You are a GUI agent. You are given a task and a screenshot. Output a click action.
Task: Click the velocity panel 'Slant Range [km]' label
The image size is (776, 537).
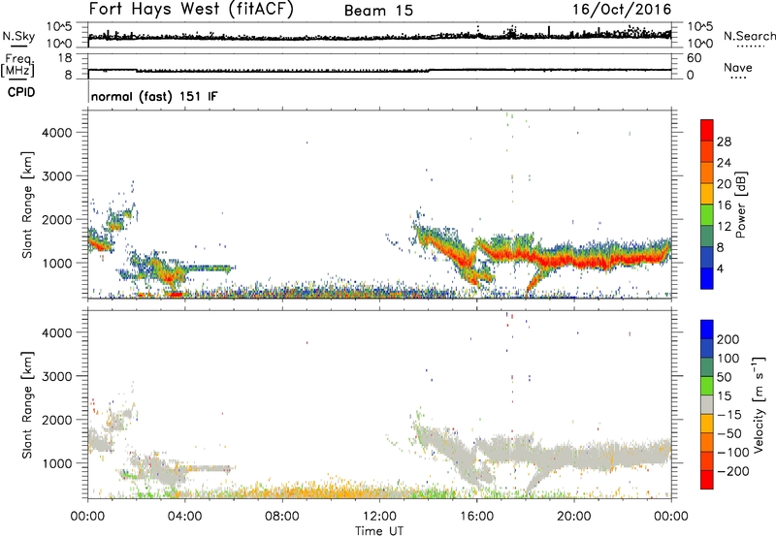coord(27,404)
